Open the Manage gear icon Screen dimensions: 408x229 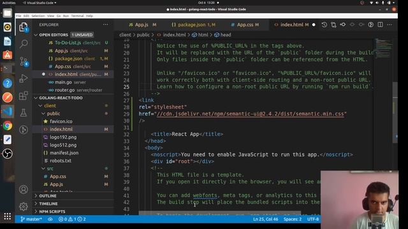24,206
